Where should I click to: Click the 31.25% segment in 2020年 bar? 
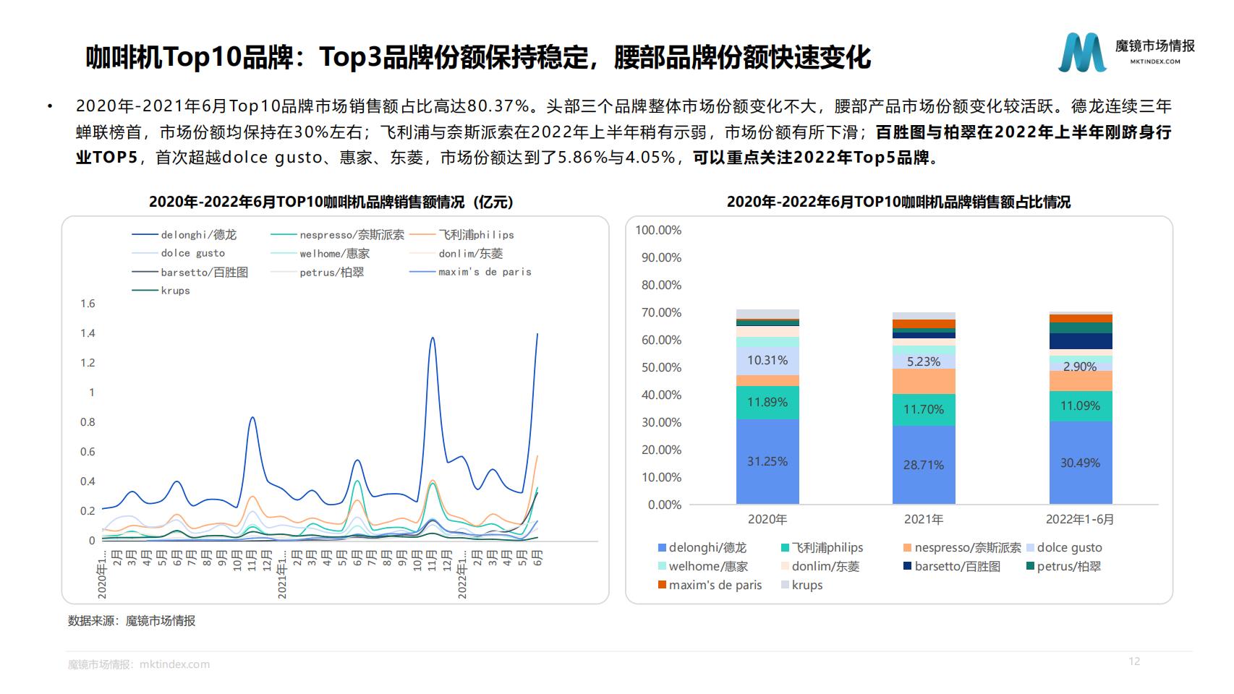click(x=767, y=461)
